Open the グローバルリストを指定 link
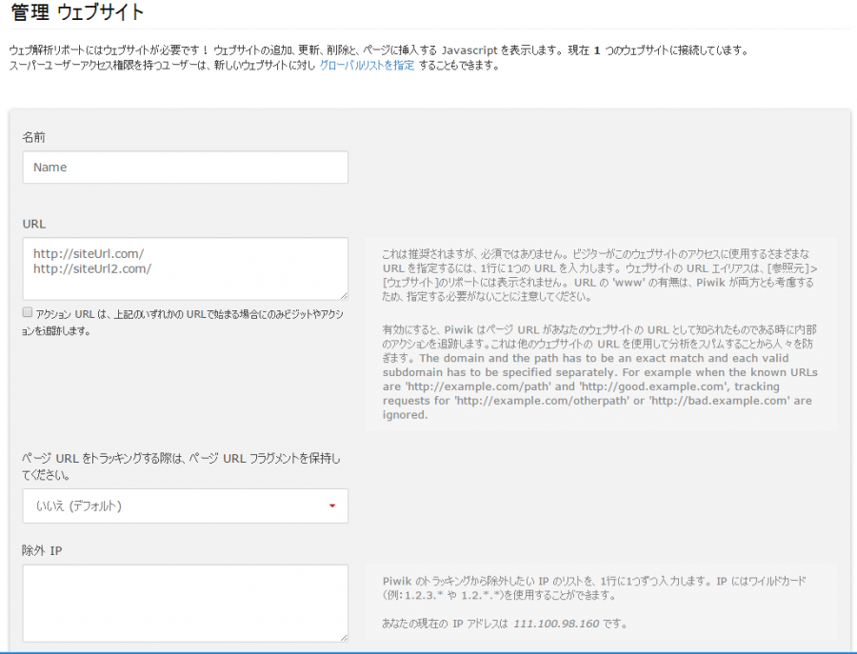Screen dimensions: 857x654 coord(367,66)
